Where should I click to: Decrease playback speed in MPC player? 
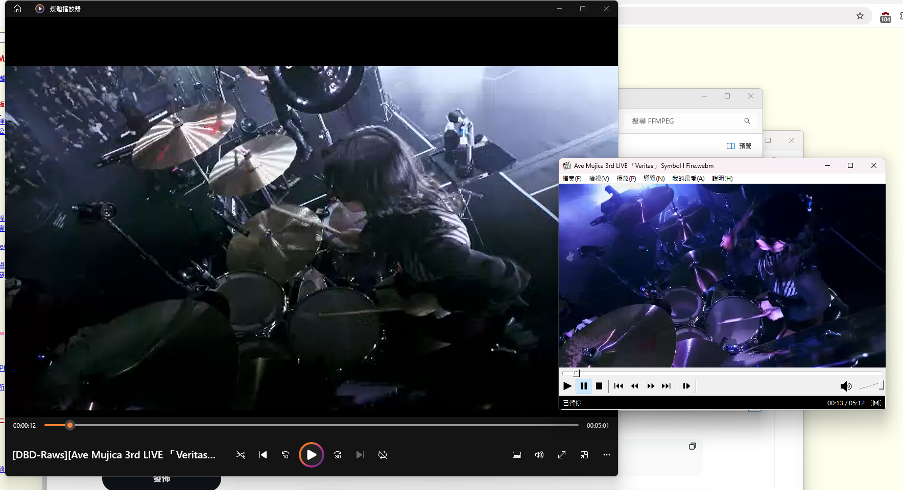635,386
